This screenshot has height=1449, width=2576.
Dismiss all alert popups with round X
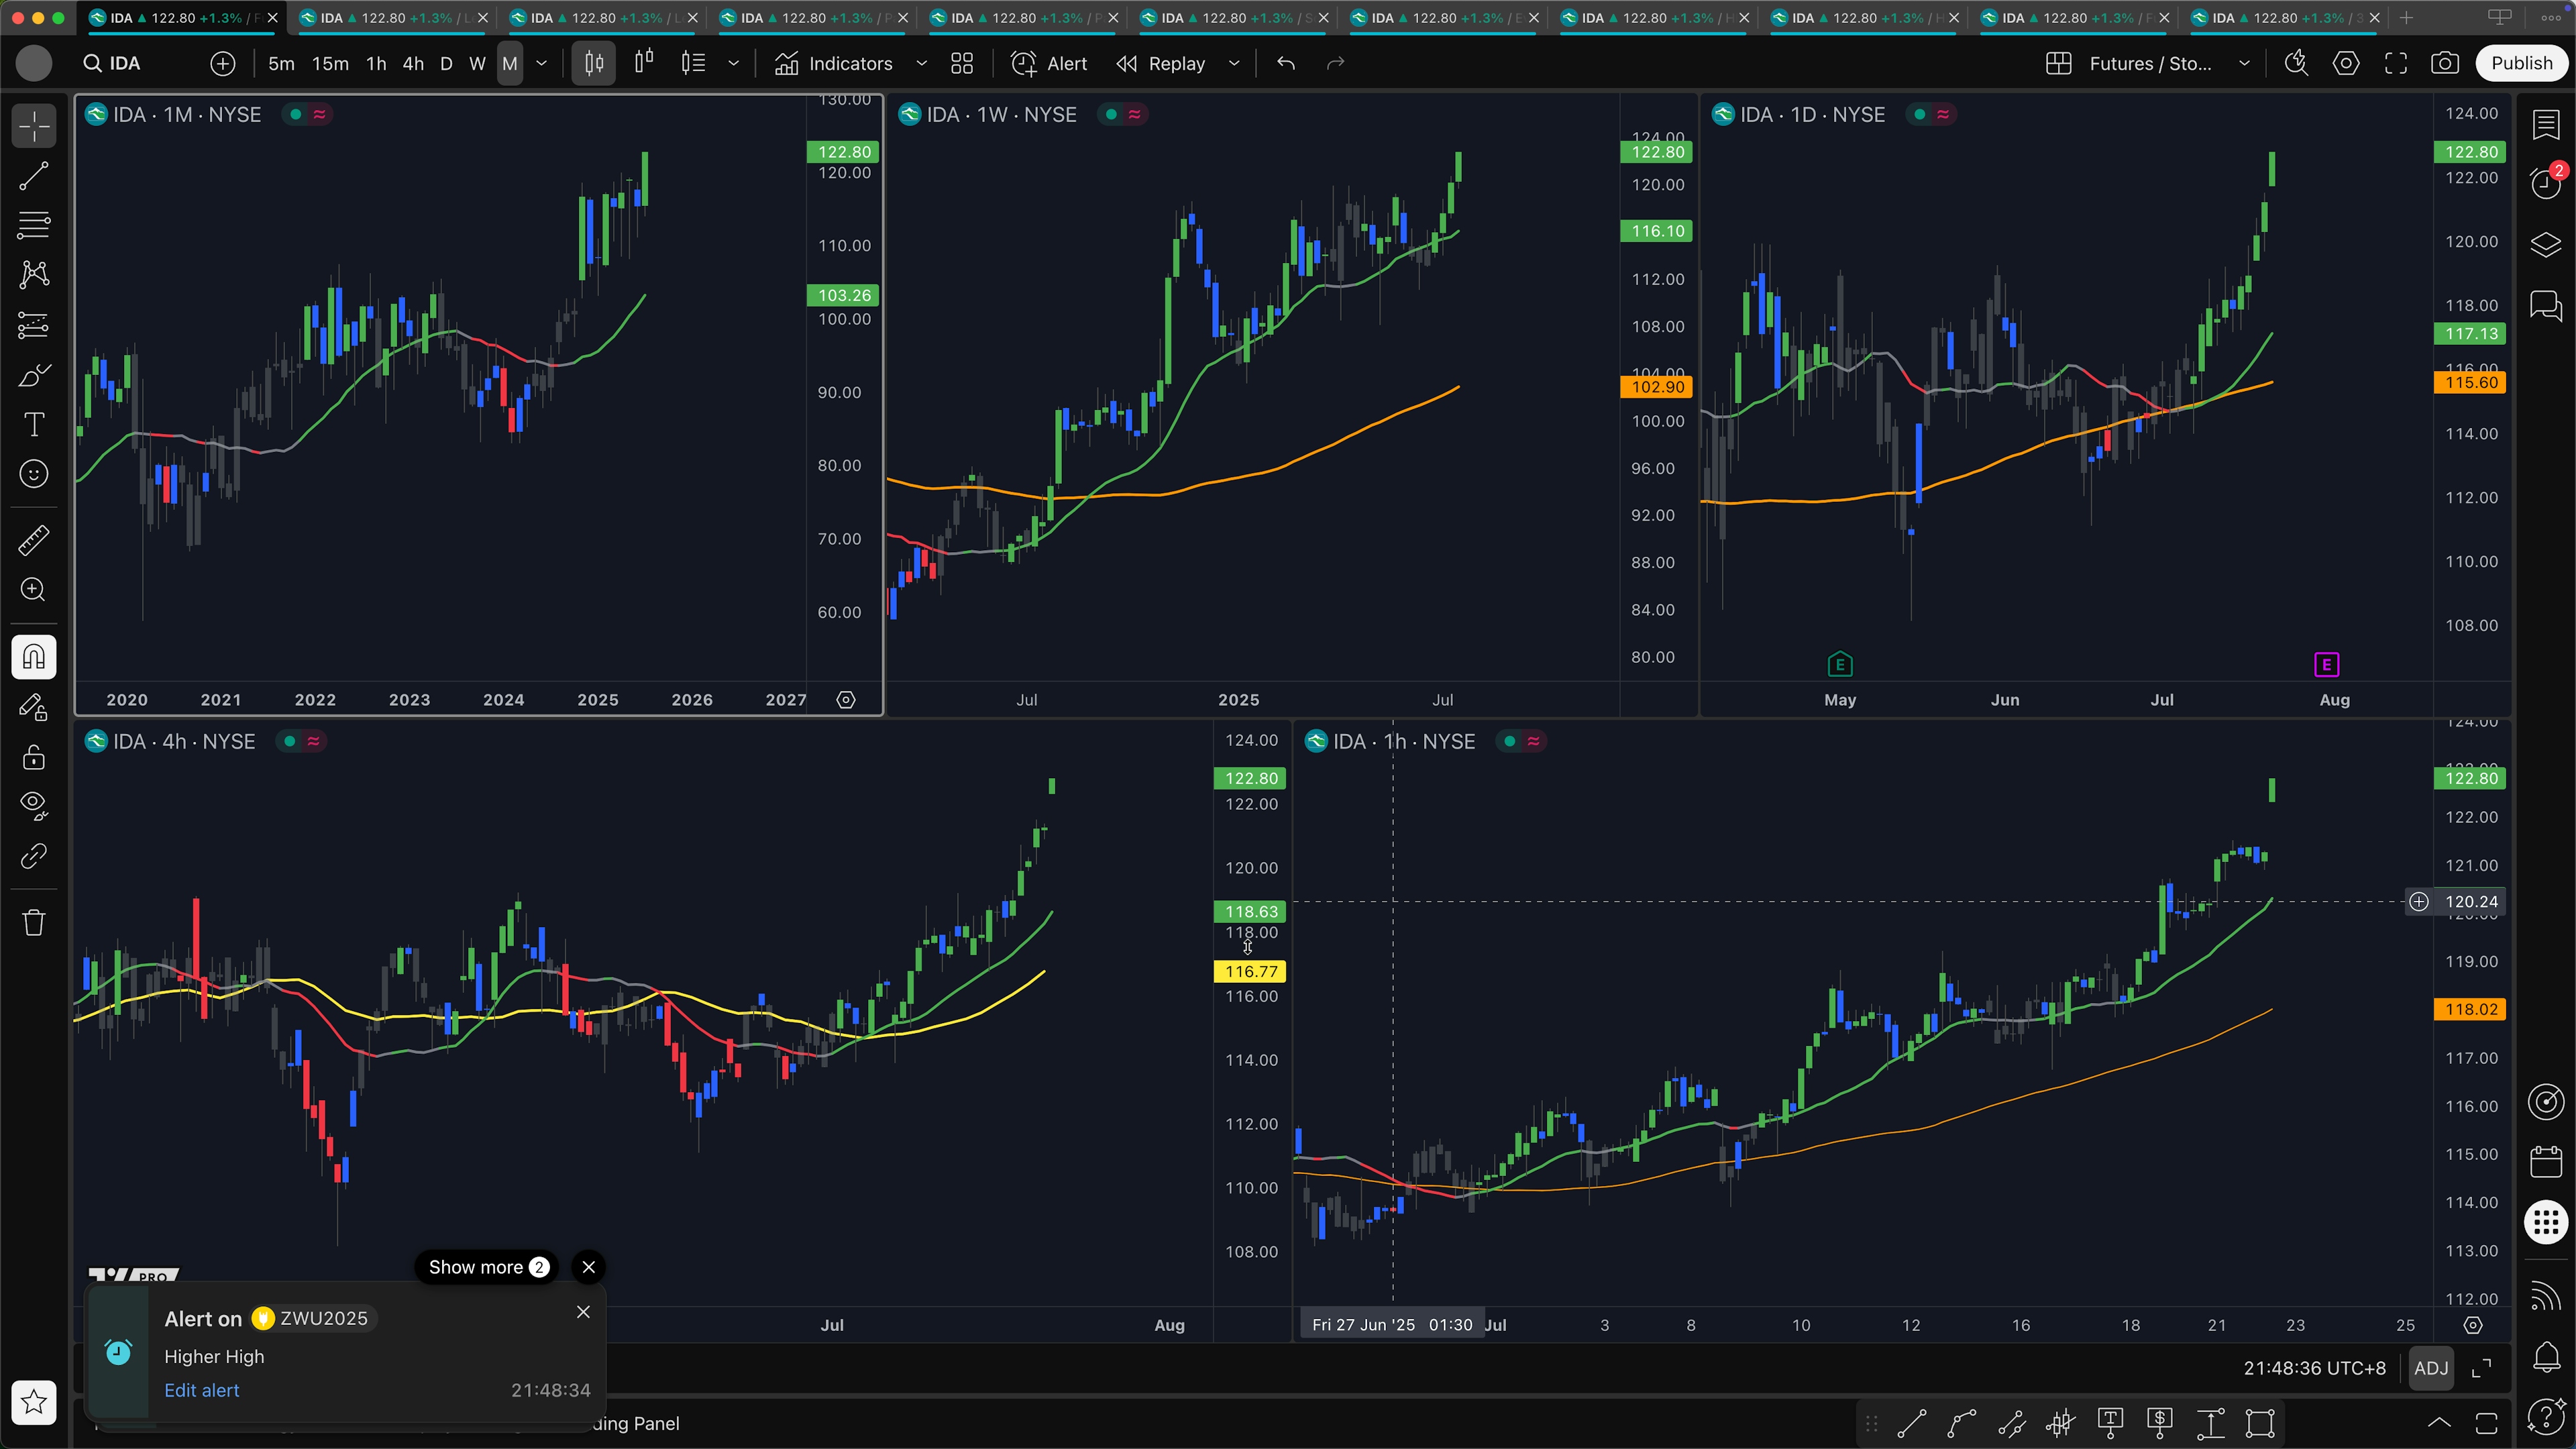pos(589,1267)
